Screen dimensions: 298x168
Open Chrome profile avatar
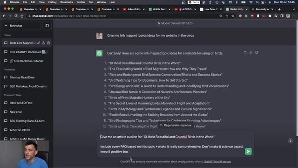click(x=288, y=16)
